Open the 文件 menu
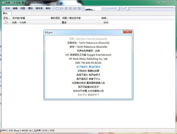 point(8,9)
